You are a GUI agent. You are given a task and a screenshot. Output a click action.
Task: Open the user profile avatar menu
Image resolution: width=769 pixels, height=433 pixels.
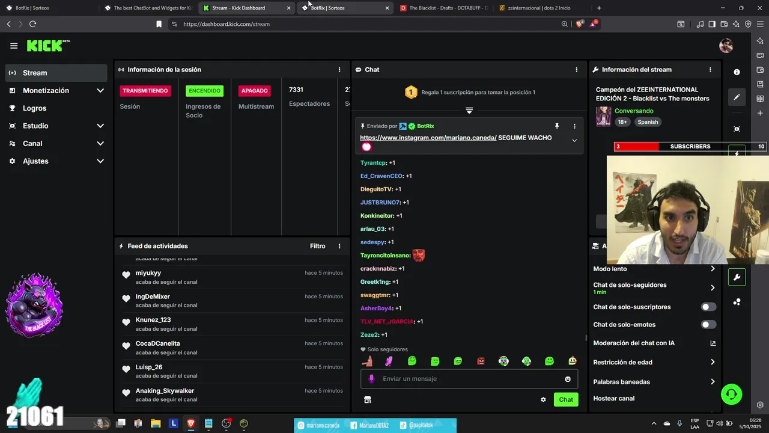(x=726, y=46)
